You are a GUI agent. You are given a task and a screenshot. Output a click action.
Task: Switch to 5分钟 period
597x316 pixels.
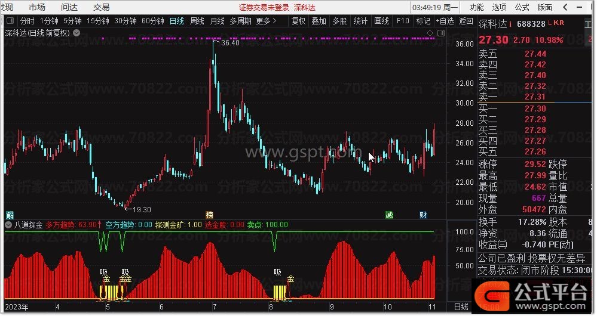point(72,21)
